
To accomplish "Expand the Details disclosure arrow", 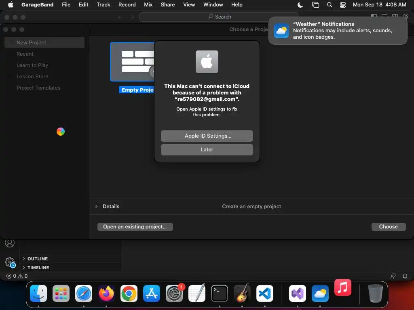I will click(96, 206).
